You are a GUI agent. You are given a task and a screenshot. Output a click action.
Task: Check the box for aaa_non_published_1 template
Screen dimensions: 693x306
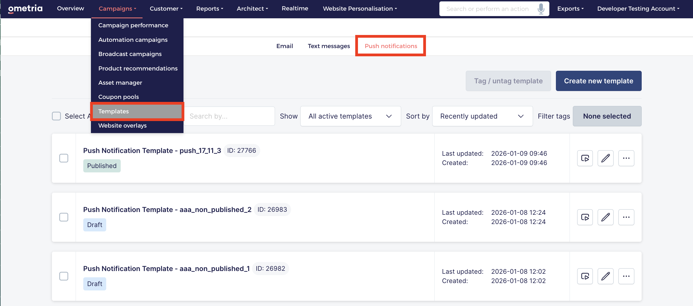pos(64,276)
